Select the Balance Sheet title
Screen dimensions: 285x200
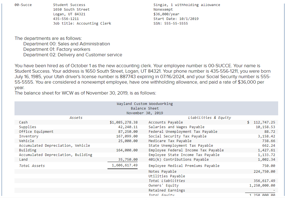145,108
